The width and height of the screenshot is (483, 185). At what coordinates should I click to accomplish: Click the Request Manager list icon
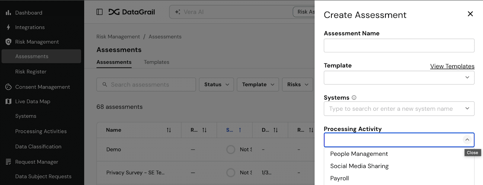[x=8, y=162]
